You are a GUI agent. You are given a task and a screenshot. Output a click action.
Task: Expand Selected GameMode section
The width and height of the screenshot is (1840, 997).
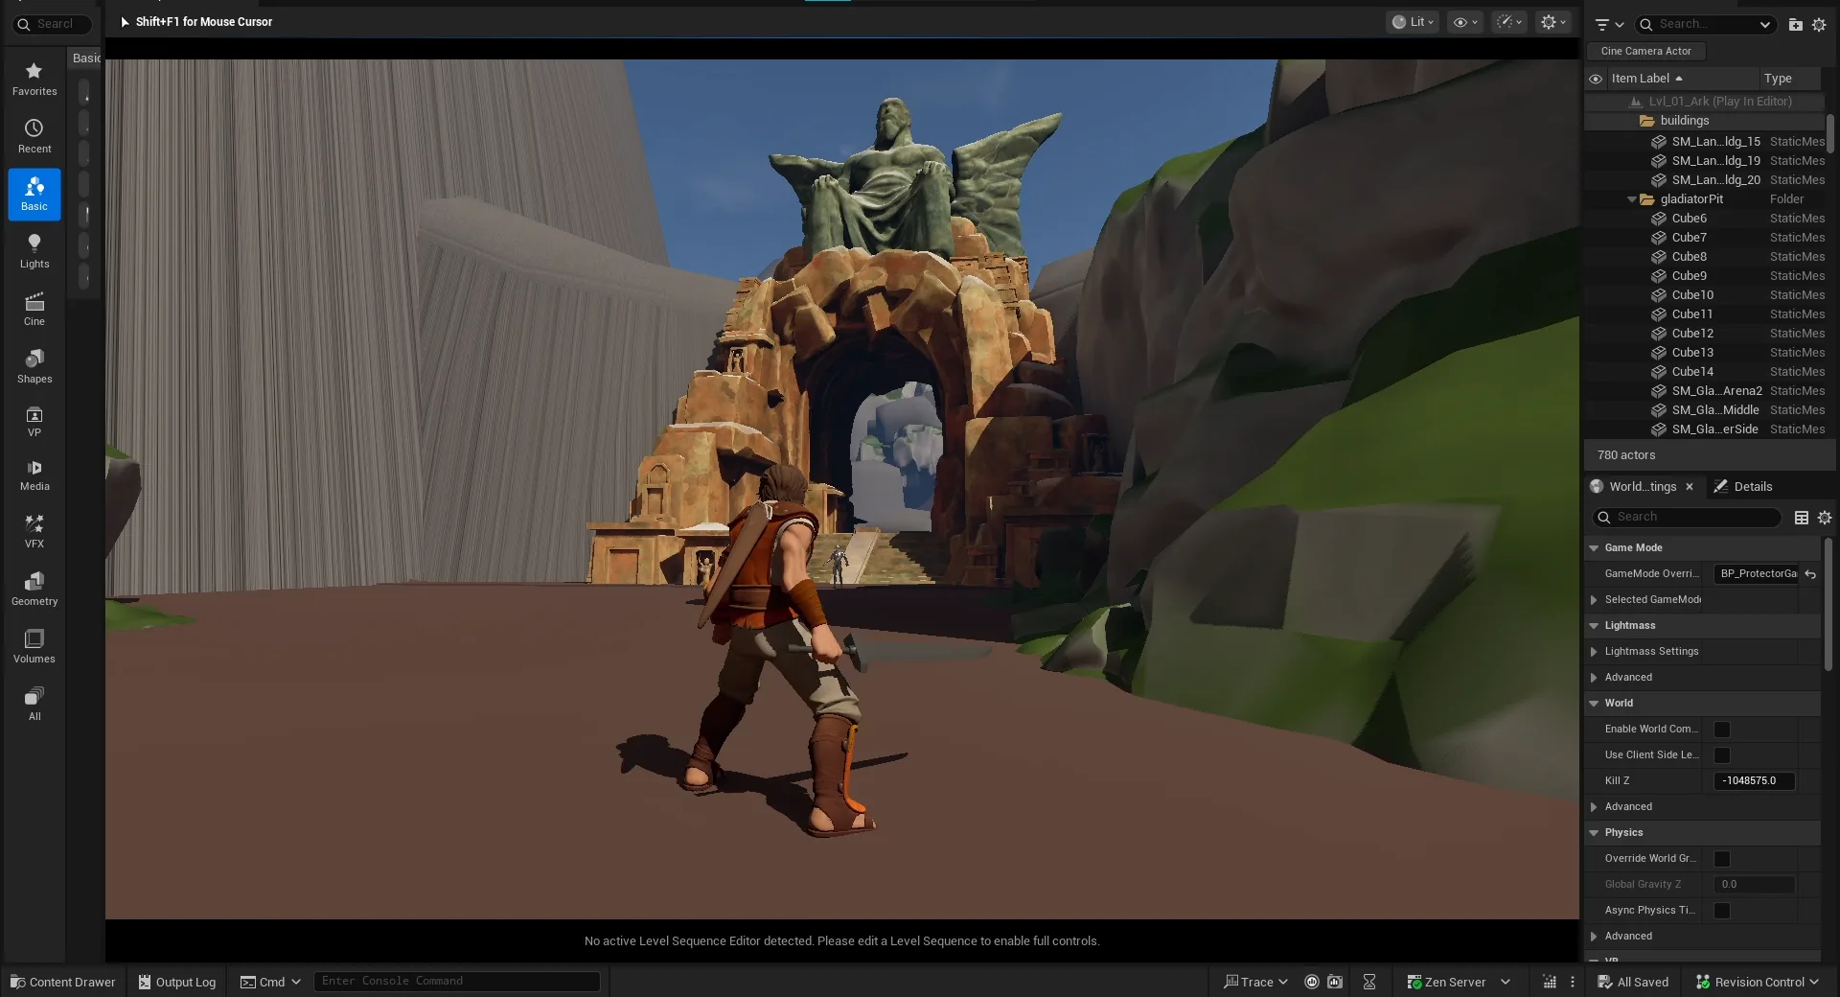point(1594,600)
